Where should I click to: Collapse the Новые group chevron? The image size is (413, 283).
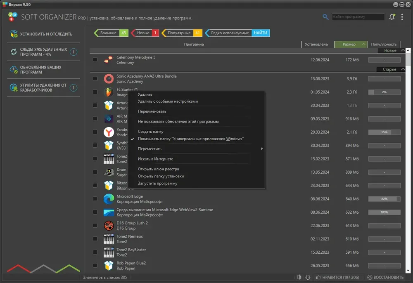pyautogui.click(x=403, y=50)
